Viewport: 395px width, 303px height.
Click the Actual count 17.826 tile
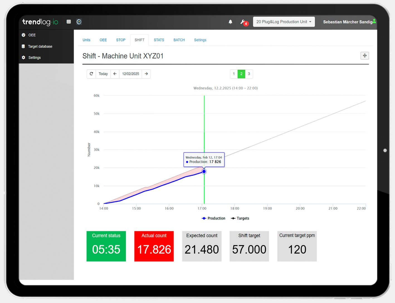coord(154,246)
